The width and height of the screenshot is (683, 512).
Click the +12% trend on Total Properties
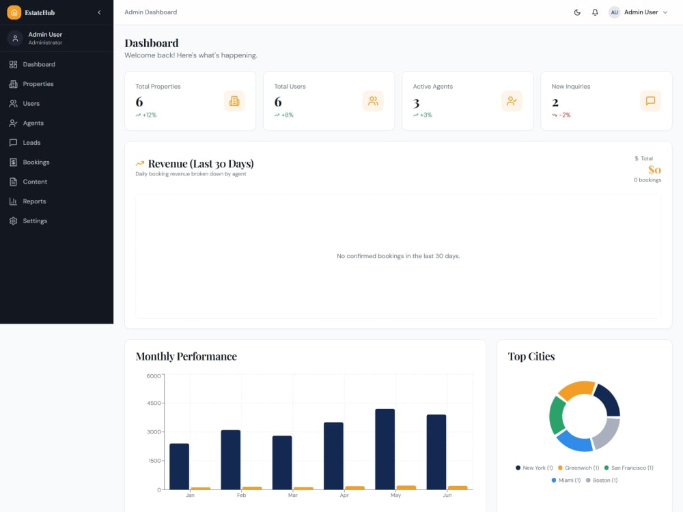(146, 115)
